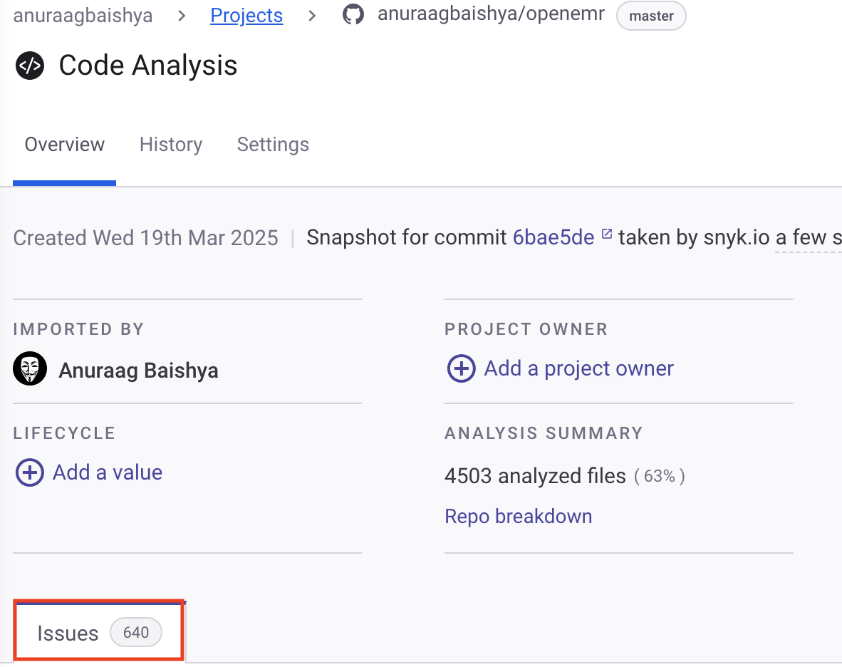Screen dimensions: 842x667
Task: Click the Add a value text under Lifecycle
Action: click(108, 472)
